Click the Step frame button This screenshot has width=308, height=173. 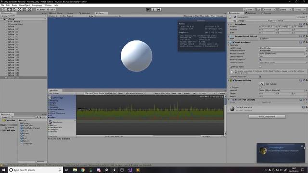(x=159, y=9)
